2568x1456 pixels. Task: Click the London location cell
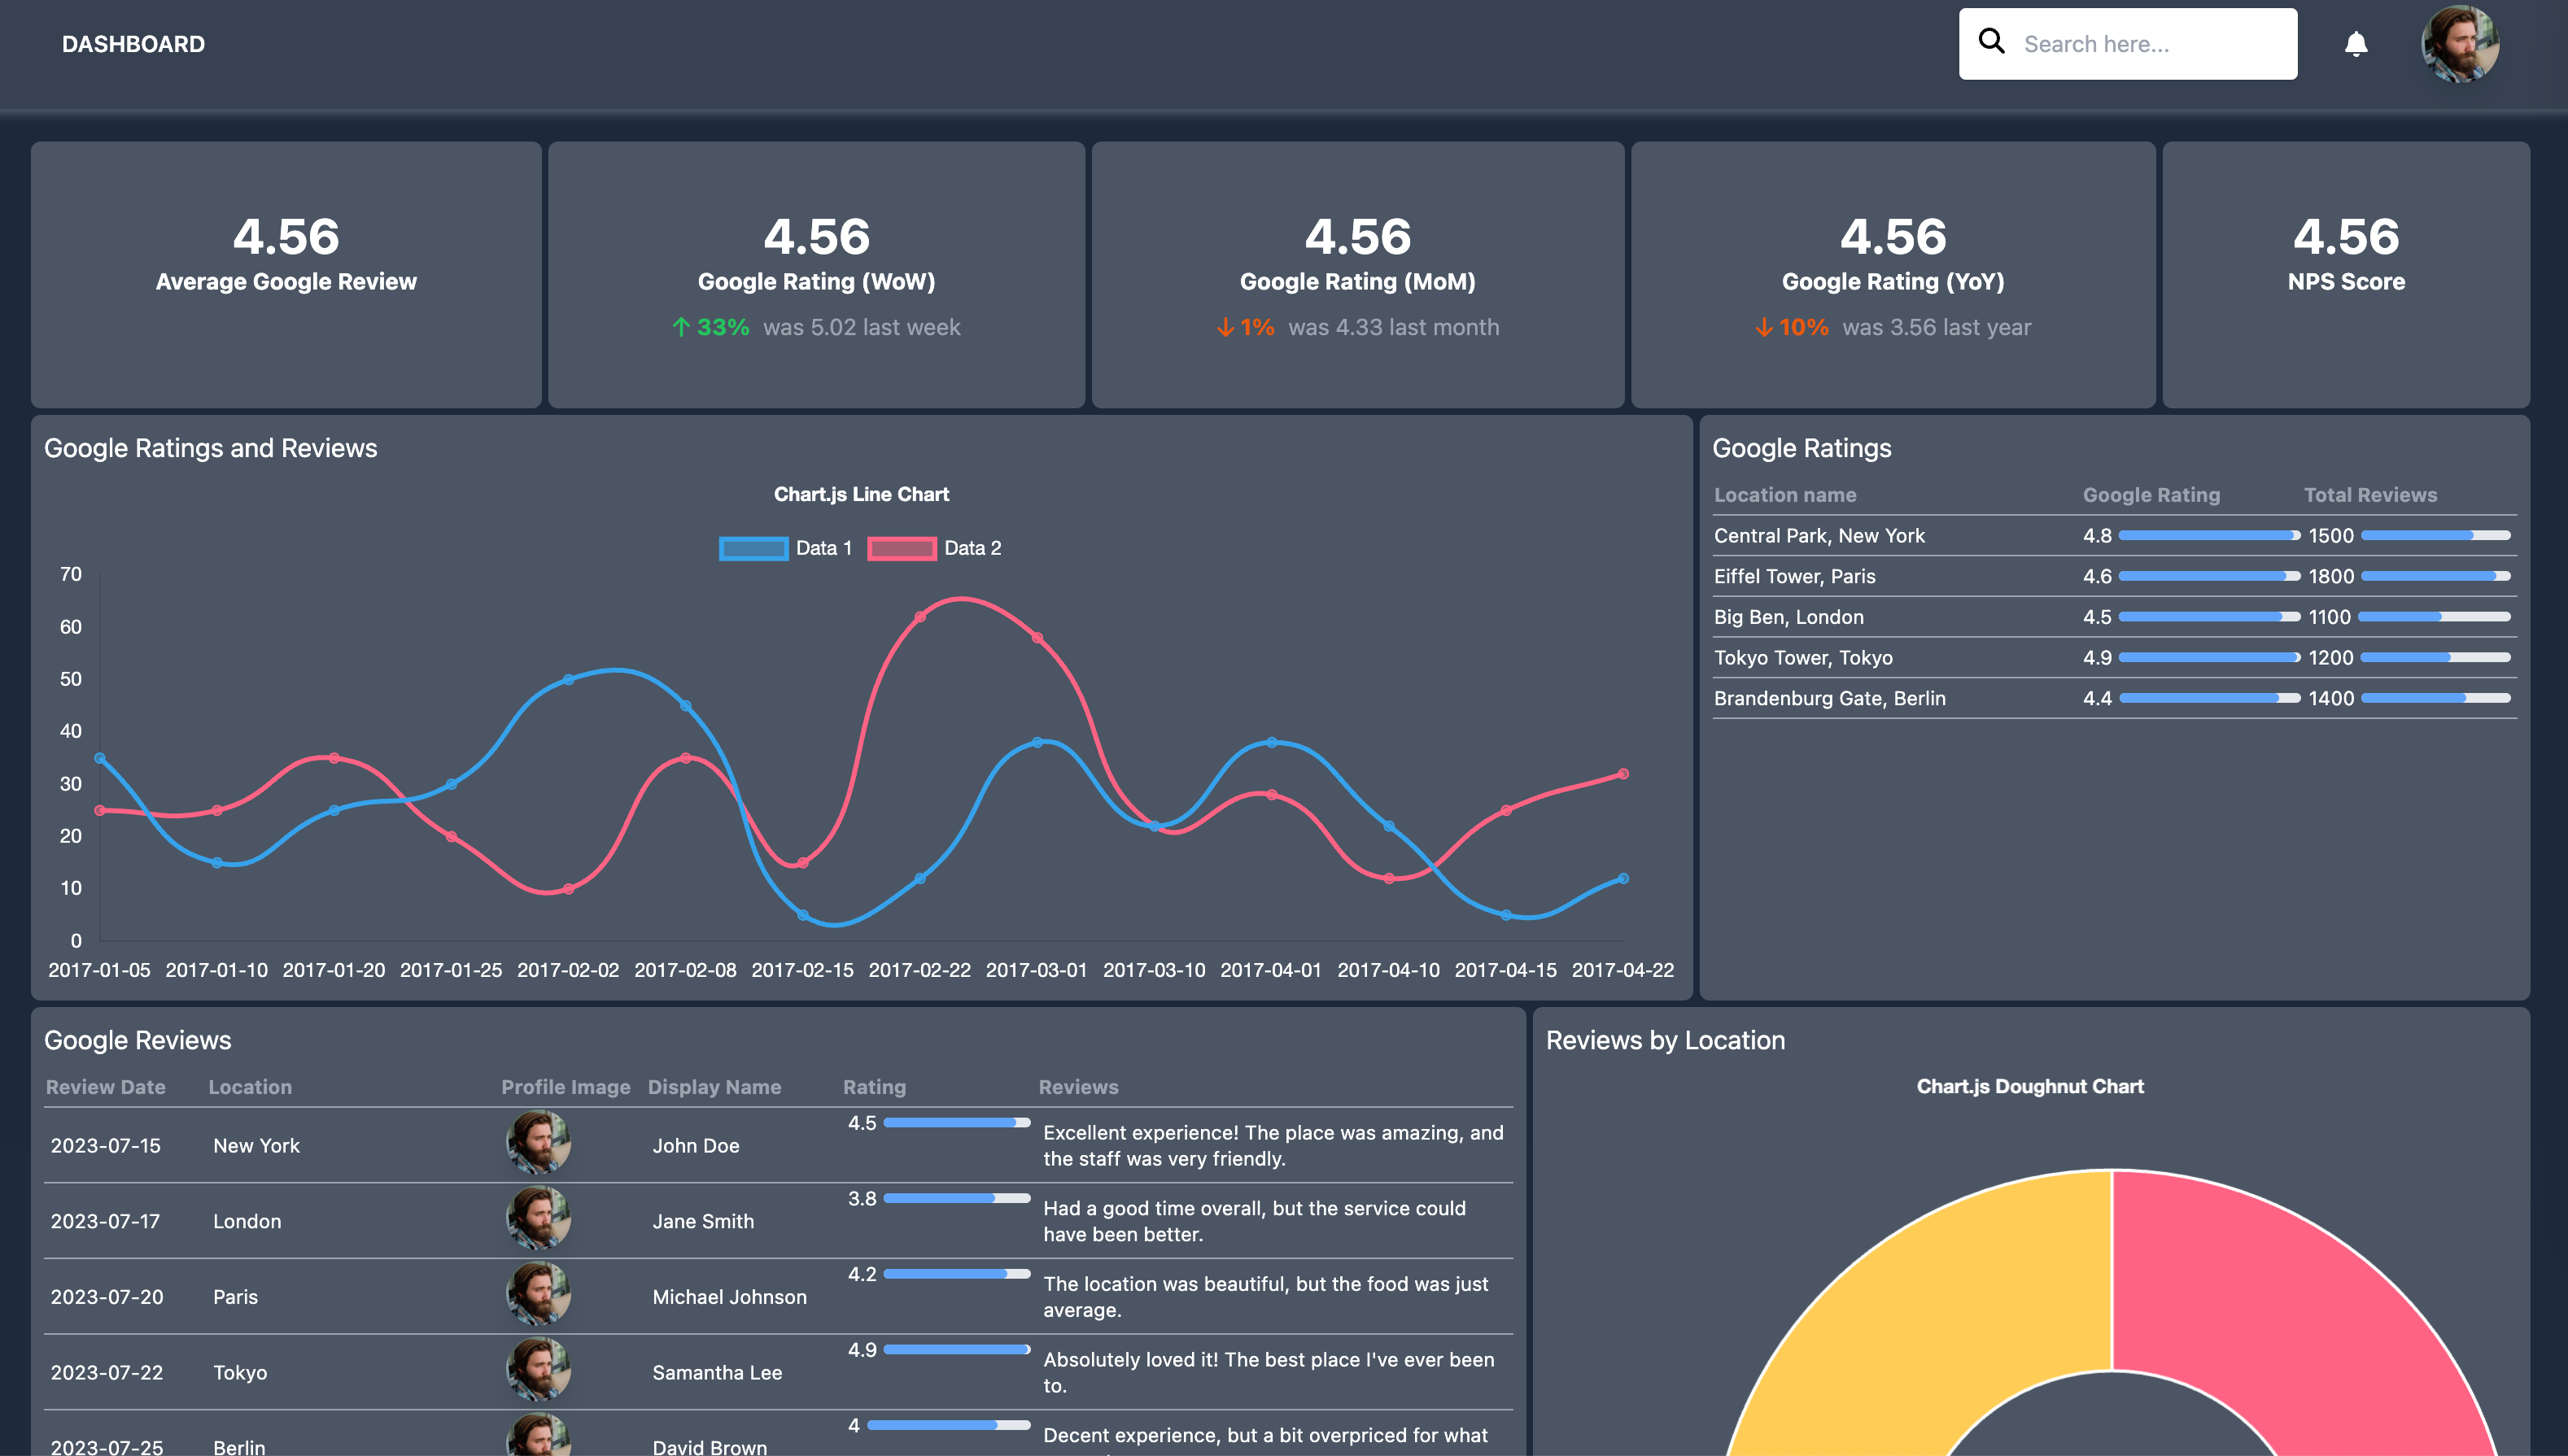(247, 1221)
